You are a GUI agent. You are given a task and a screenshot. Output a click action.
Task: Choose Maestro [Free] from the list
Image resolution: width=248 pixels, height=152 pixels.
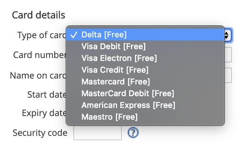pyautogui.click(x=145, y=117)
